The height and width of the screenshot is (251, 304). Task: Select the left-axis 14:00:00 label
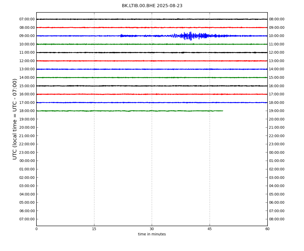click(x=27, y=77)
